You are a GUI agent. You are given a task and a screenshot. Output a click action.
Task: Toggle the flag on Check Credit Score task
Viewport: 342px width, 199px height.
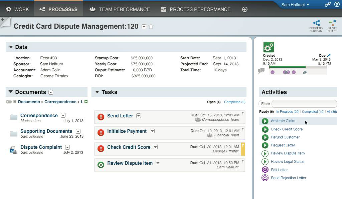click(243, 145)
